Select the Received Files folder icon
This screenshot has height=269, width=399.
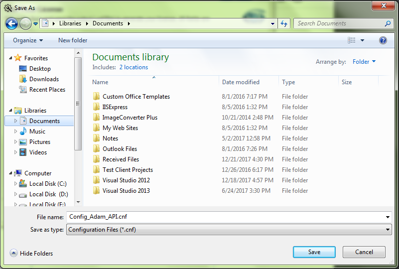point(96,159)
